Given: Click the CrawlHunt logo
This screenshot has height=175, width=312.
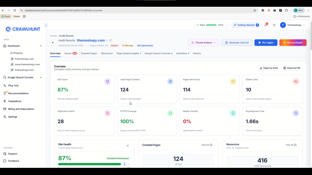Looking at the screenshot, I should 23,29.
